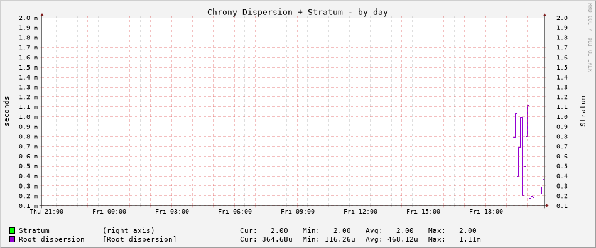Viewport: 596px width, 248px height.
Task: Click the "Fri 03:00" x-axis label
Action: [172, 212]
